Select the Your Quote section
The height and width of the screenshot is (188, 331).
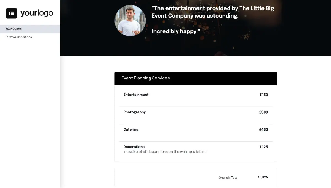[13, 29]
